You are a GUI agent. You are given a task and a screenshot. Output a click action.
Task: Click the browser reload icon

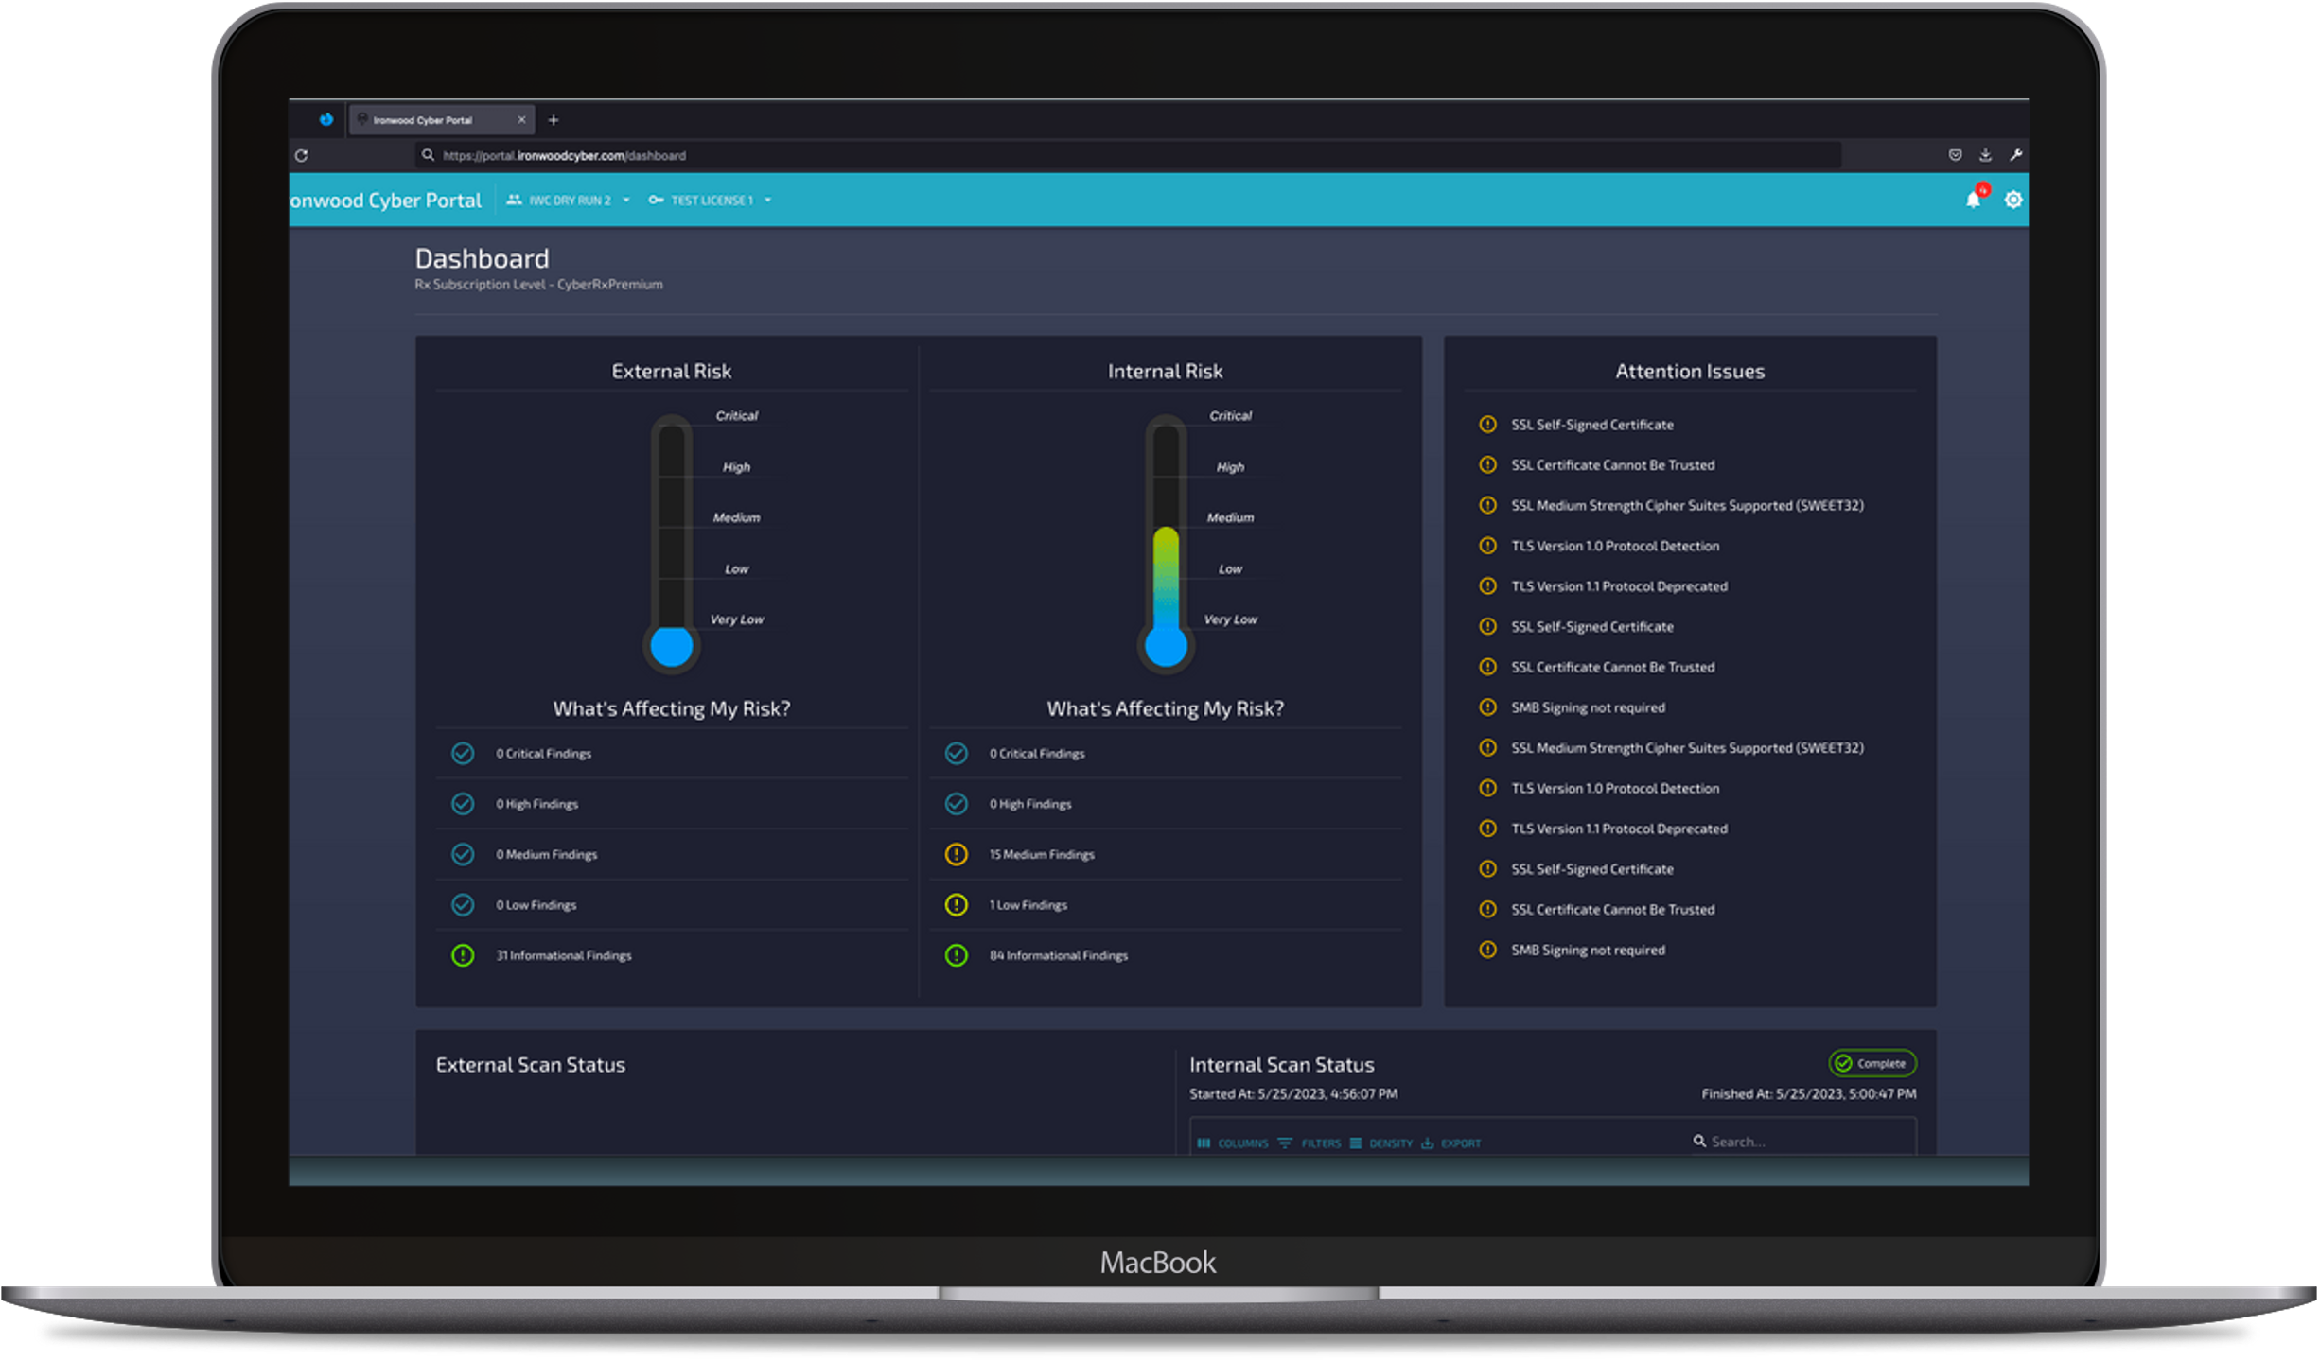[x=302, y=155]
